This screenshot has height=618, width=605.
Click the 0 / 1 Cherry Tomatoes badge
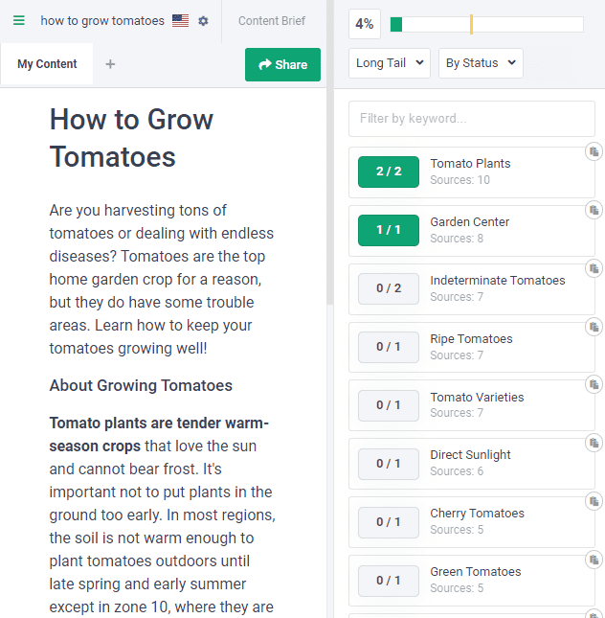point(389,522)
